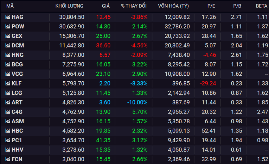Viewport: 269px width, 164px height.
Task: Click GEX price 25.00
Action: pyautogui.click(x=103, y=36)
